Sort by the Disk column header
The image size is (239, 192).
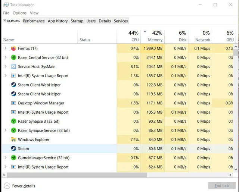176,37
